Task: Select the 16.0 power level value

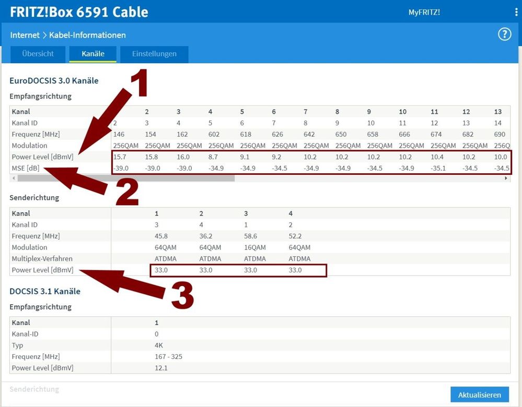Action: 183,157
